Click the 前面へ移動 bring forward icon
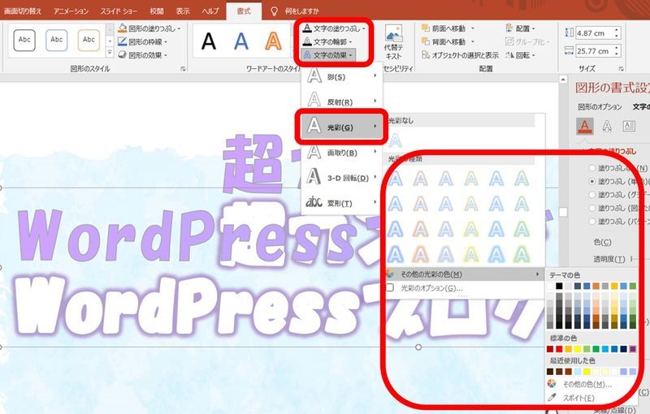 (x=425, y=28)
